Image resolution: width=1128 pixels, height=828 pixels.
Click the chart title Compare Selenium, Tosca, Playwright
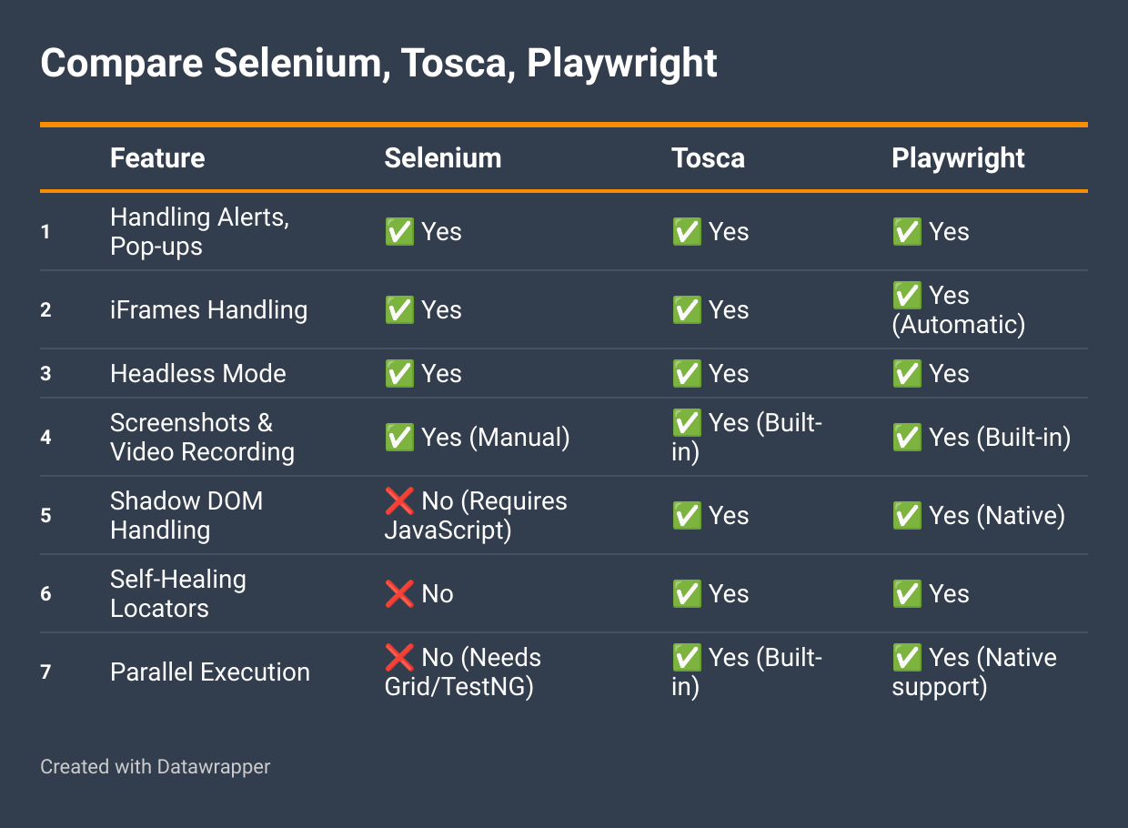(x=379, y=64)
